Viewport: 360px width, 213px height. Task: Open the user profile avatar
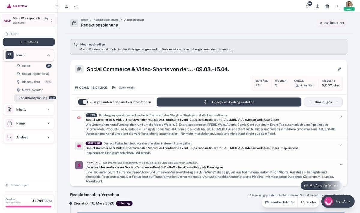pos(349,4)
